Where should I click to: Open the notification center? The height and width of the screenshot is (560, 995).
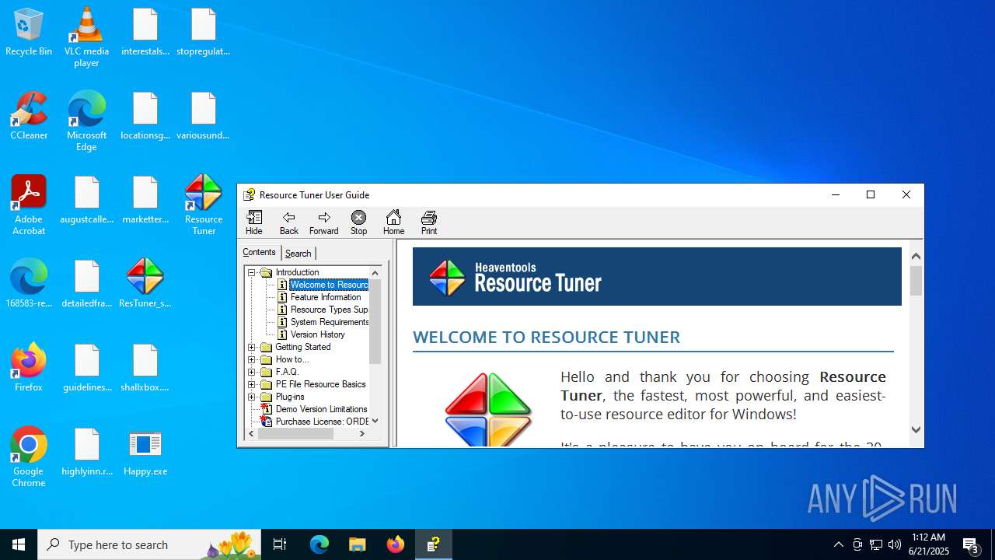(x=971, y=544)
